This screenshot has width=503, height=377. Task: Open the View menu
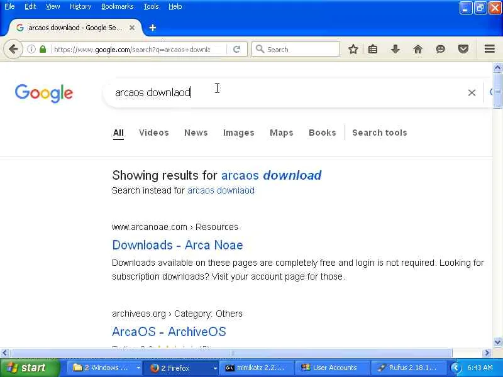click(53, 6)
